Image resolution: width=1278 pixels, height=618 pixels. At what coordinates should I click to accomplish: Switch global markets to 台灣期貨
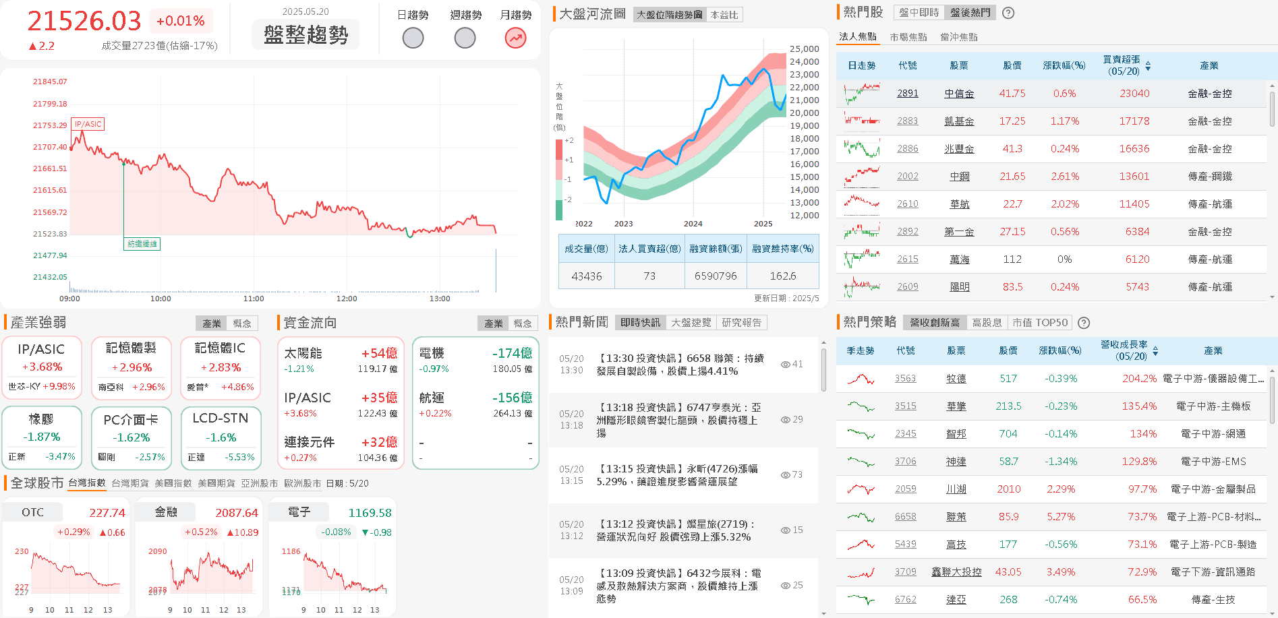[x=130, y=483]
